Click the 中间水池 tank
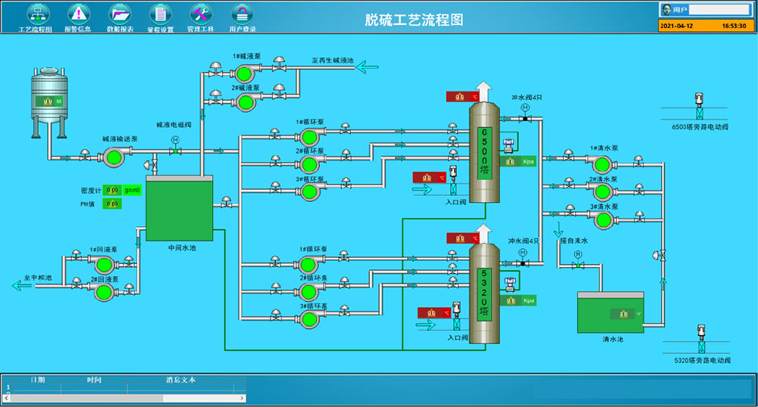Image resolution: width=758 pixels, height=407 pixels. 180,208
